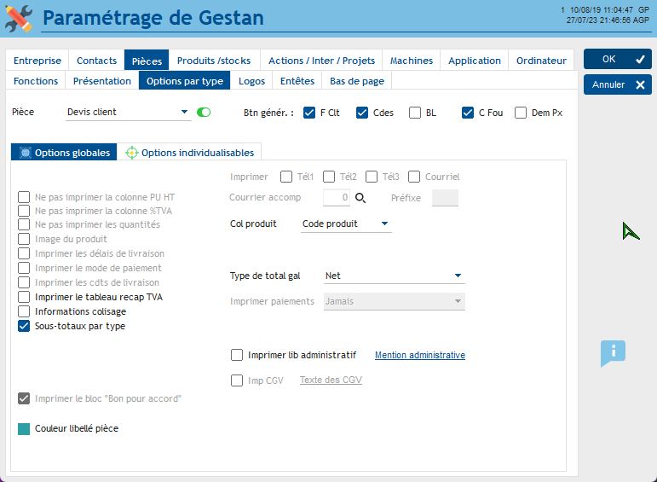
Task: Click the Options globales tab icon
Action: point(25,153)
